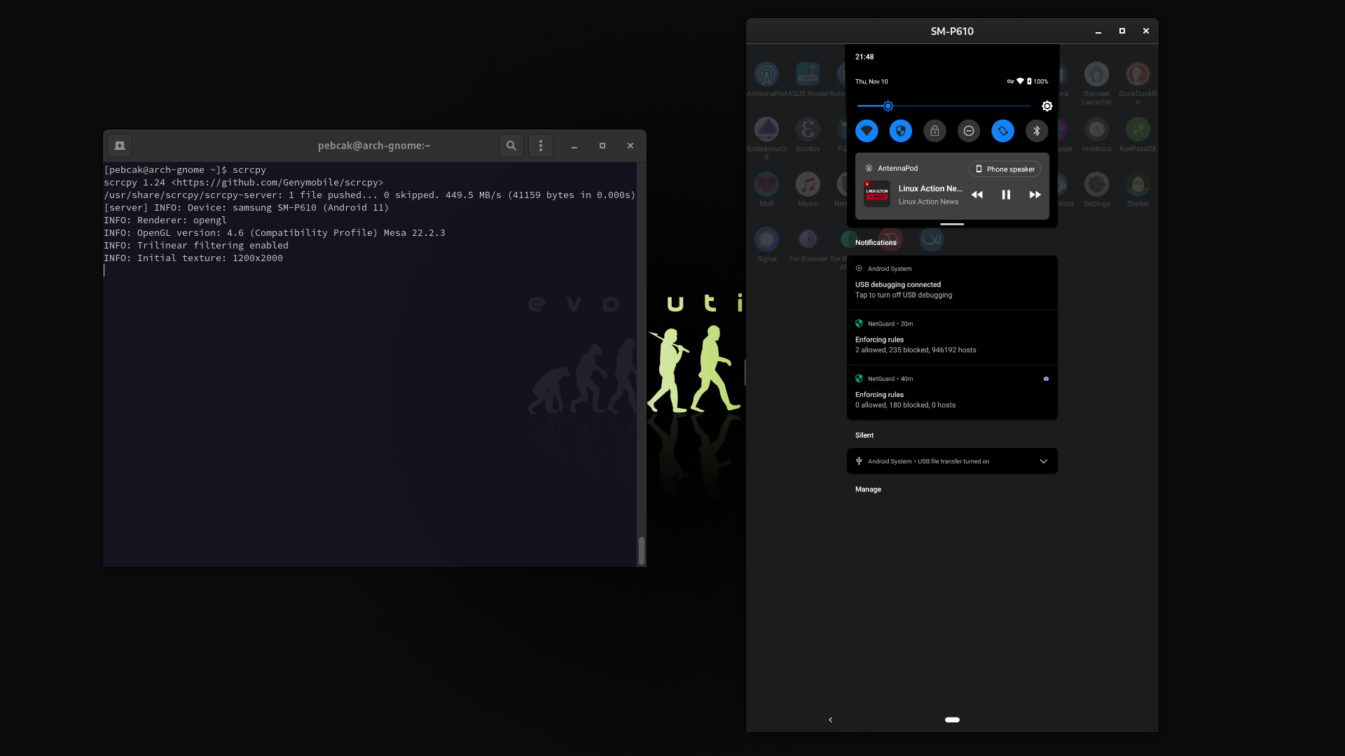Open the Music app icon
Image resolution: width=1345 pixels, height=756 pixels.
point(808,185)
